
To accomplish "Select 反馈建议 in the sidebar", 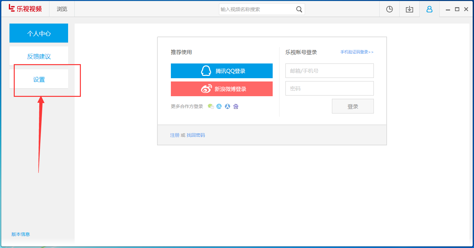I will tap(39, 56).
